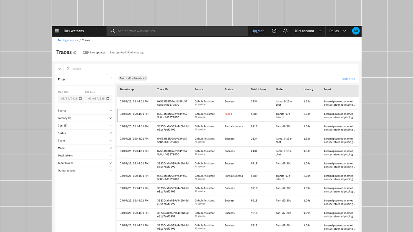Image resolution: width=413 pixels, height=232 pixels.
Task: Select the red Failed status cell
Action: pyautogui.click(x=228, y=114)
